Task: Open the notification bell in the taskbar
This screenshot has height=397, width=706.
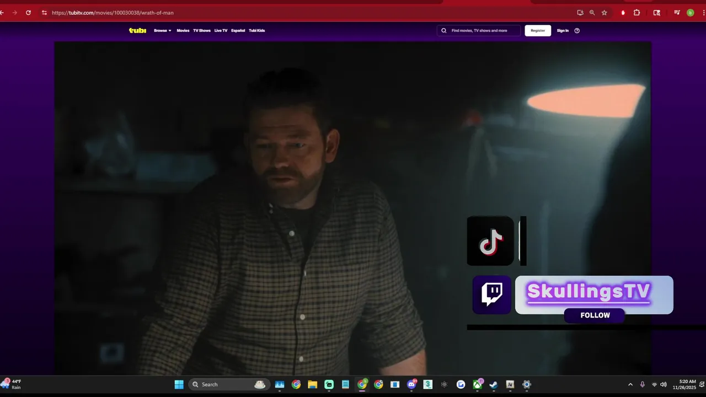Action: point(701,384)
